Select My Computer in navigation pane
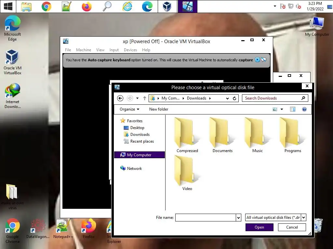Image resolution: width=333 pixels, height=249 pixels. (140, 155)
